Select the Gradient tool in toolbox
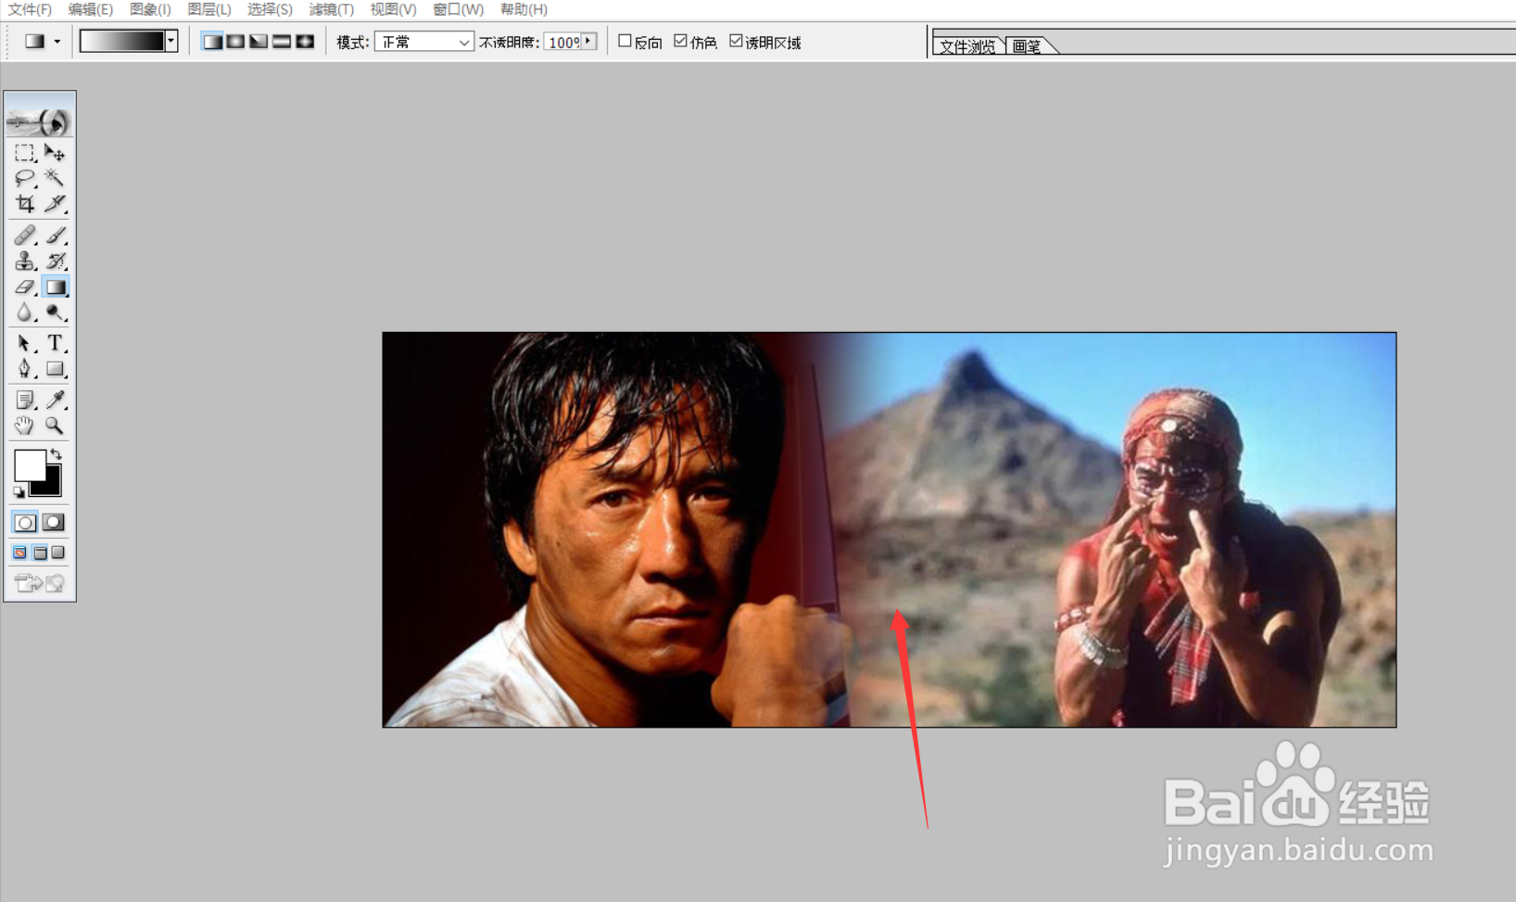 click(55, 287)
